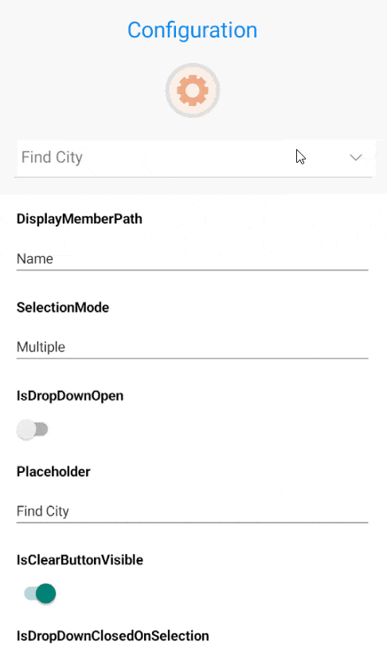
Task: Edit the Placeholder entry showing Find City
Action: [193, 511]
